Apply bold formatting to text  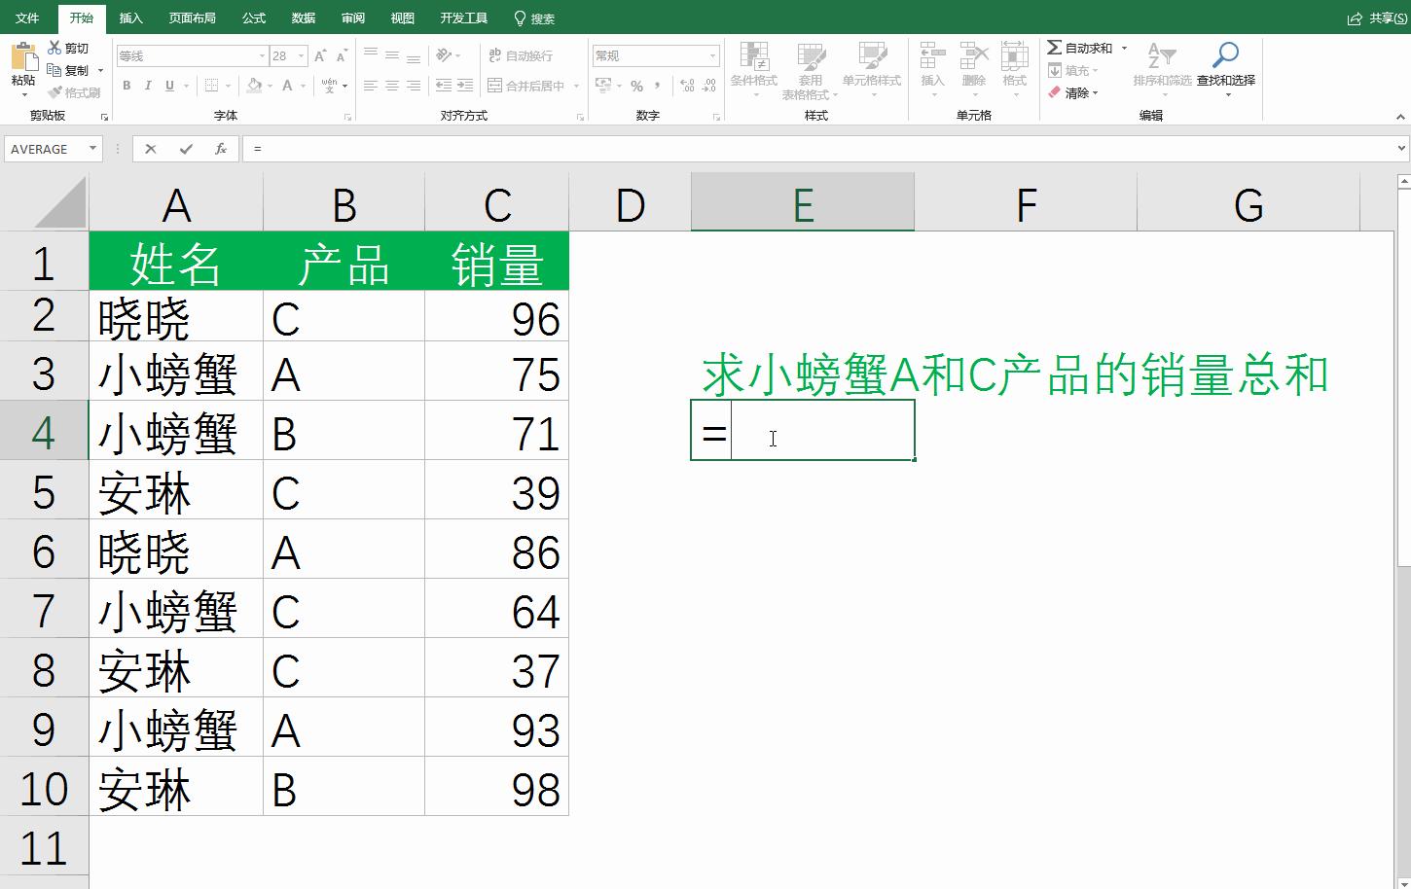(127, 86)
